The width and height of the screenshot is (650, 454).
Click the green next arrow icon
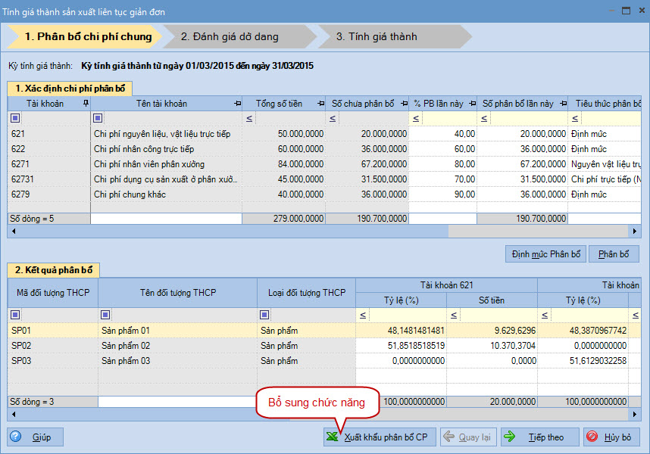(510, 436)
